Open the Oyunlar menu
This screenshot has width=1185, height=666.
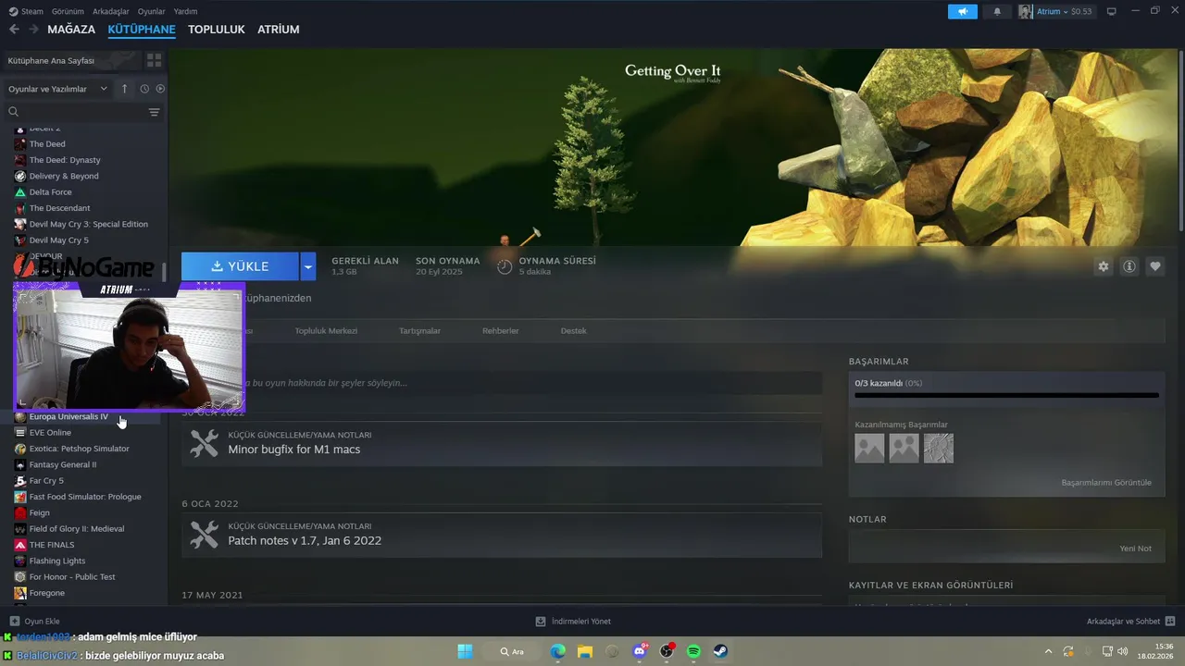point(152,11)
